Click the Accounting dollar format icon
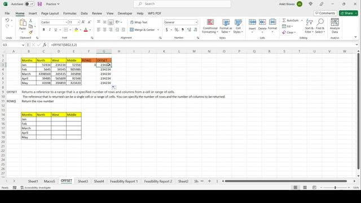Screen dimensions: 361x203 point(167,30)
